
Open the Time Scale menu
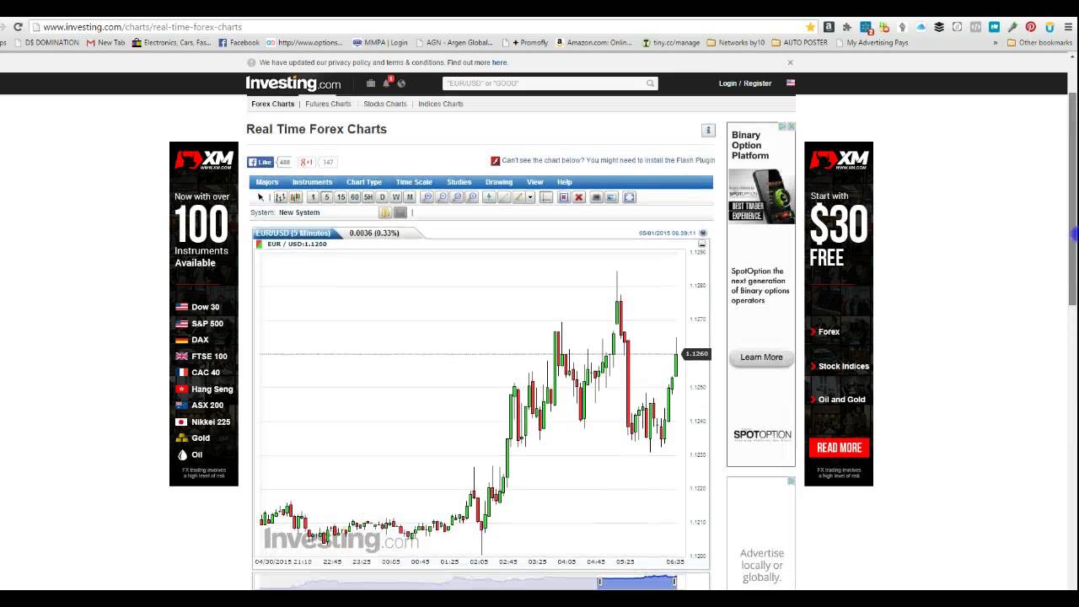[414, 182]
